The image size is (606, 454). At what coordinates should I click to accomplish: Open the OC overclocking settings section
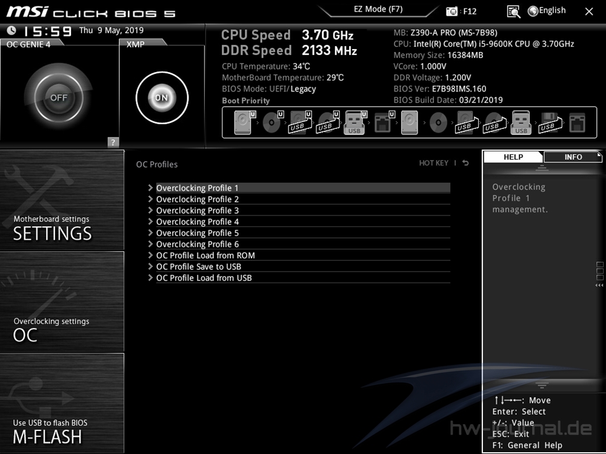[x=62, y=301]
